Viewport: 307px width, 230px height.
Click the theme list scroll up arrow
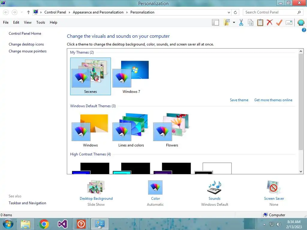(x=301, y=51)
